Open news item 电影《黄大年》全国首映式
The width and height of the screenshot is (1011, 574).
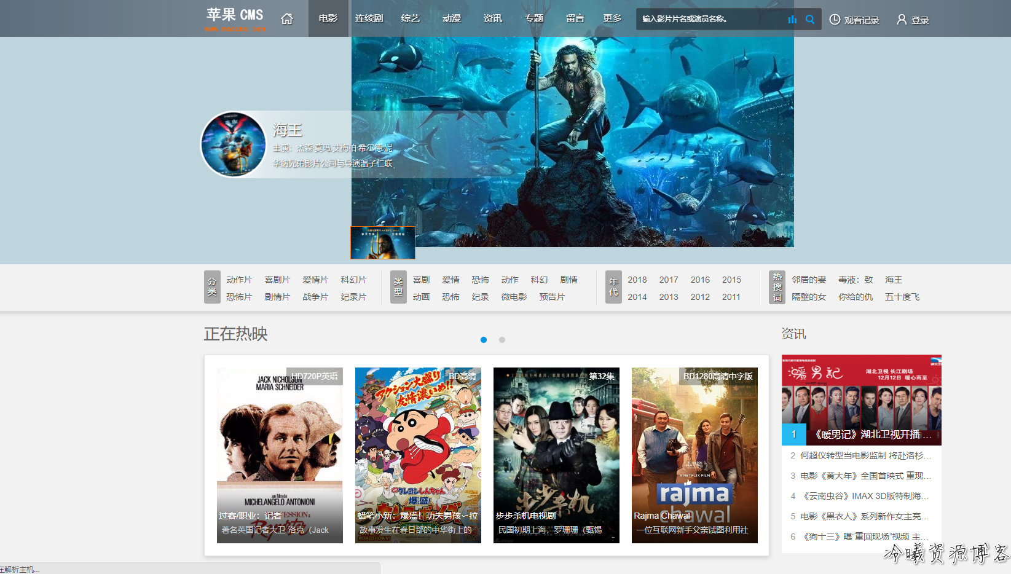(865, 476)
